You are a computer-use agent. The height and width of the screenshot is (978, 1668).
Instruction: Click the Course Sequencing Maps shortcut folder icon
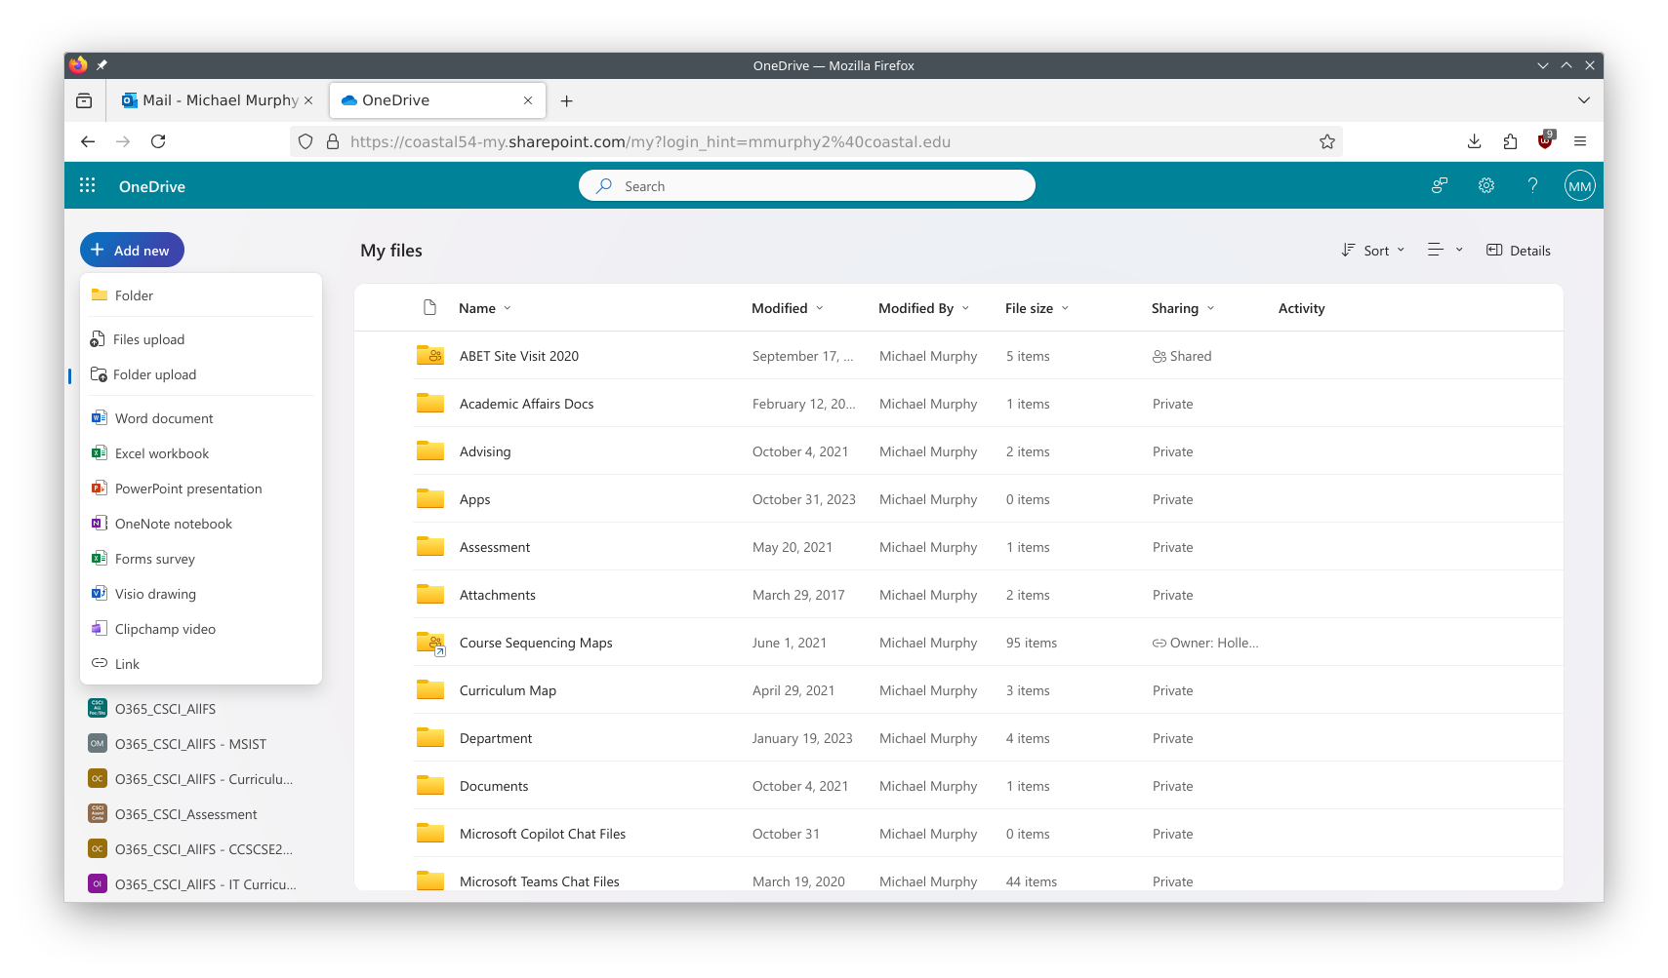coord(430,643)
